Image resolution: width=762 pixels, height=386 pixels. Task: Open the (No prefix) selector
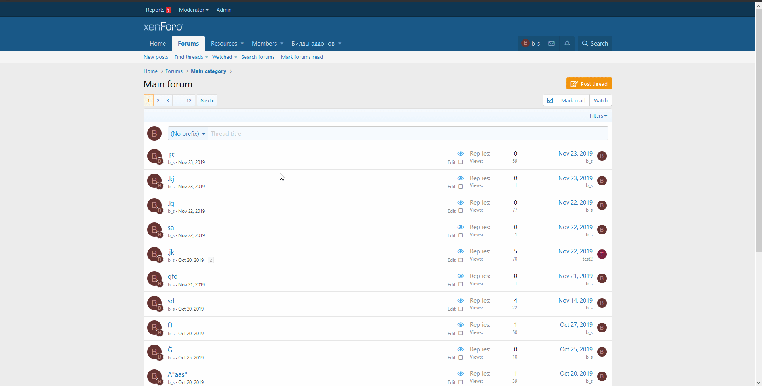(x=188, y=134)
